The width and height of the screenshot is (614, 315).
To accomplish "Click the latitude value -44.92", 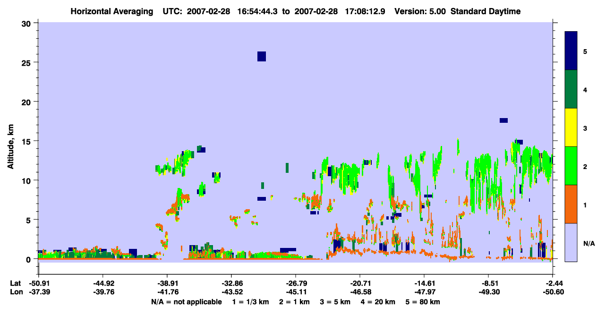I will point(103,283).
